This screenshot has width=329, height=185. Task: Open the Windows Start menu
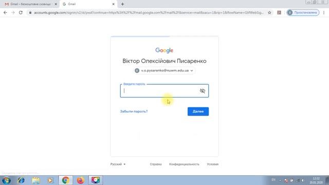point(6,180)
